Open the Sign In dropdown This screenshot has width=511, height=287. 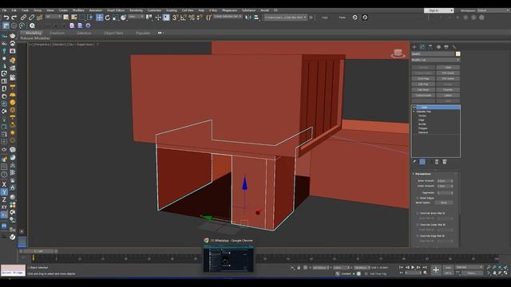pyautogui.click(x=438, y=10)
